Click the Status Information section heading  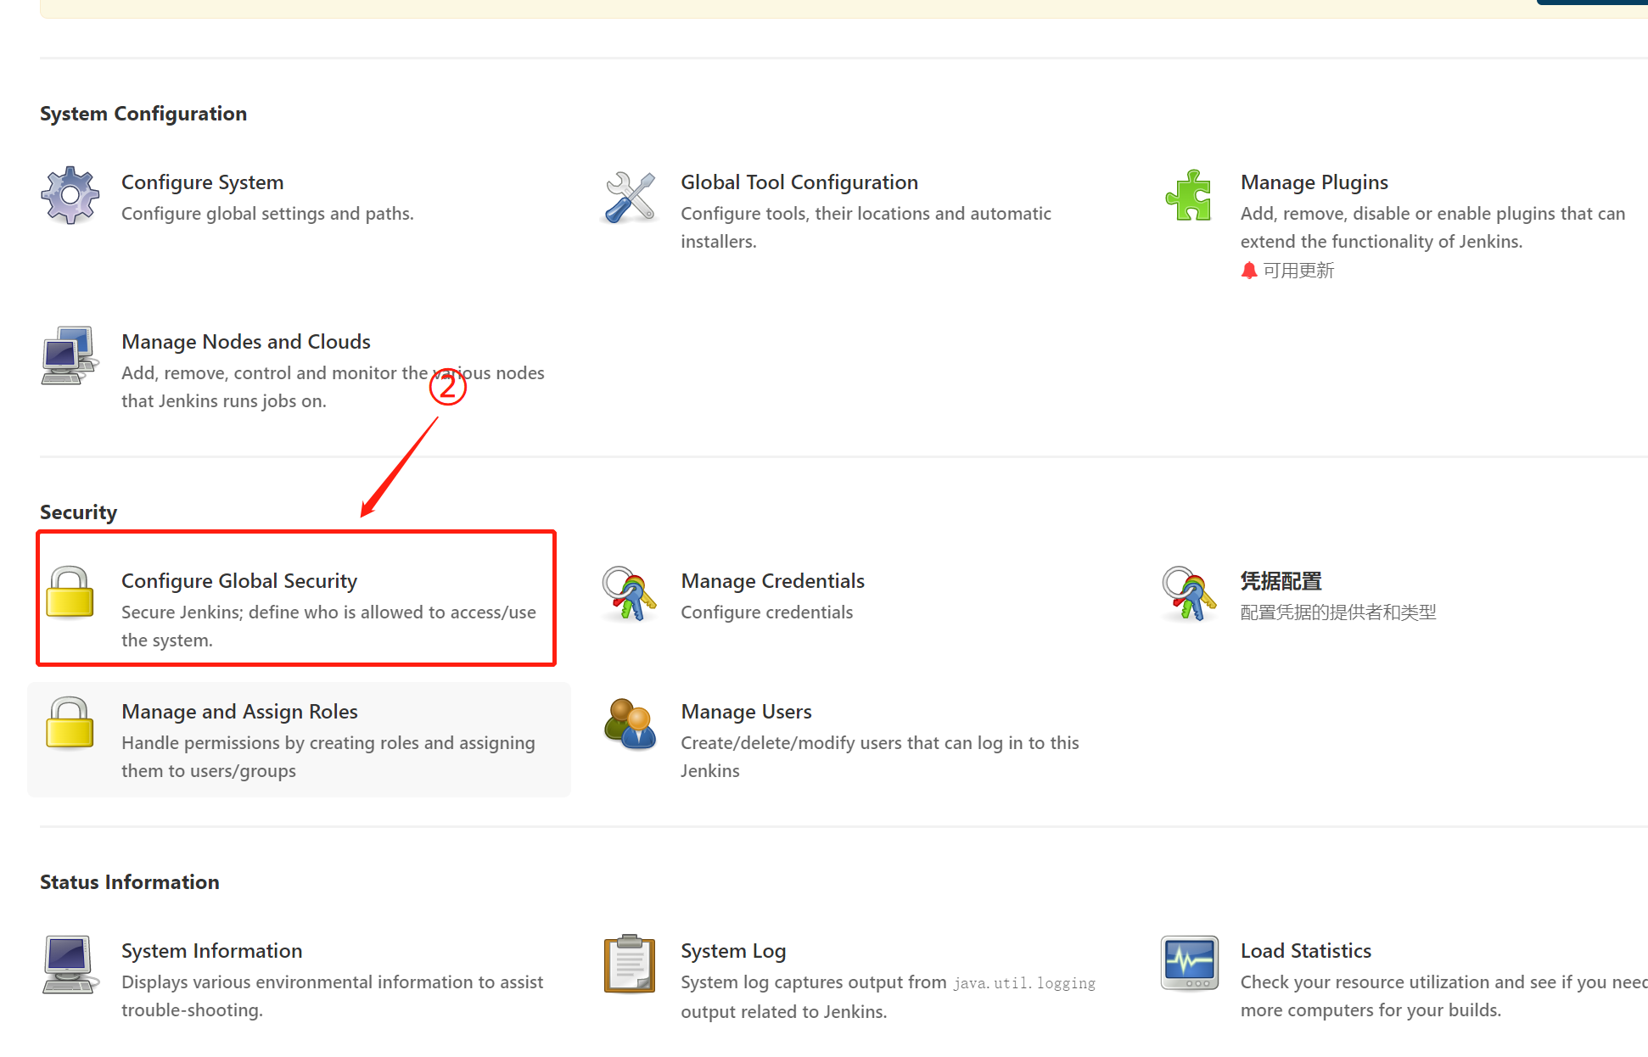click(129, 882)
